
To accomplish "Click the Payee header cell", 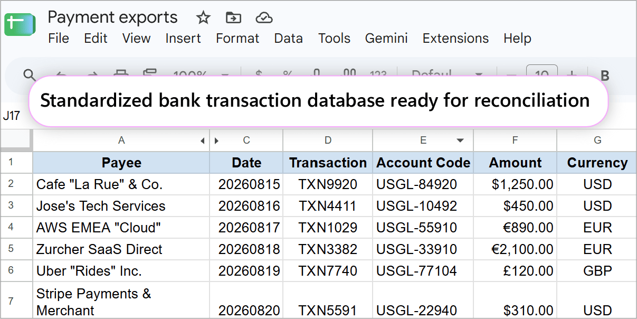I will coord(121,163).
